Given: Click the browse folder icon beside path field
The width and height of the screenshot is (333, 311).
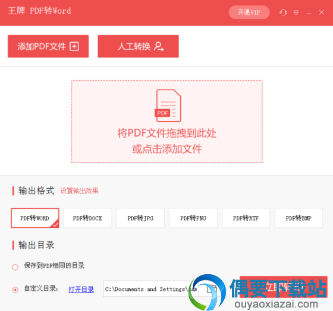Looking at the screenshot, I should 212,288.
